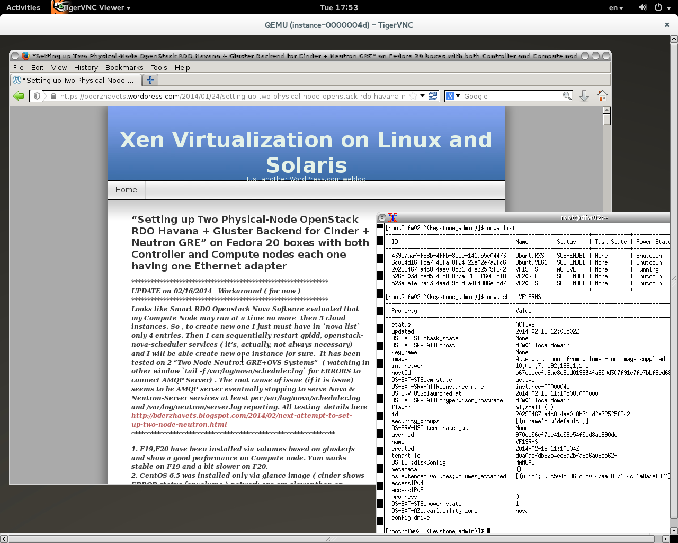Screen dimensions: 678x543
Task: Select the 'Setting up Two Physical-Node' tab
Action: [76, 80]
